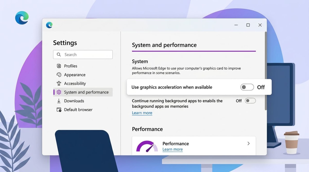Turn on graphics acceleration toggle

click(247, 87)
